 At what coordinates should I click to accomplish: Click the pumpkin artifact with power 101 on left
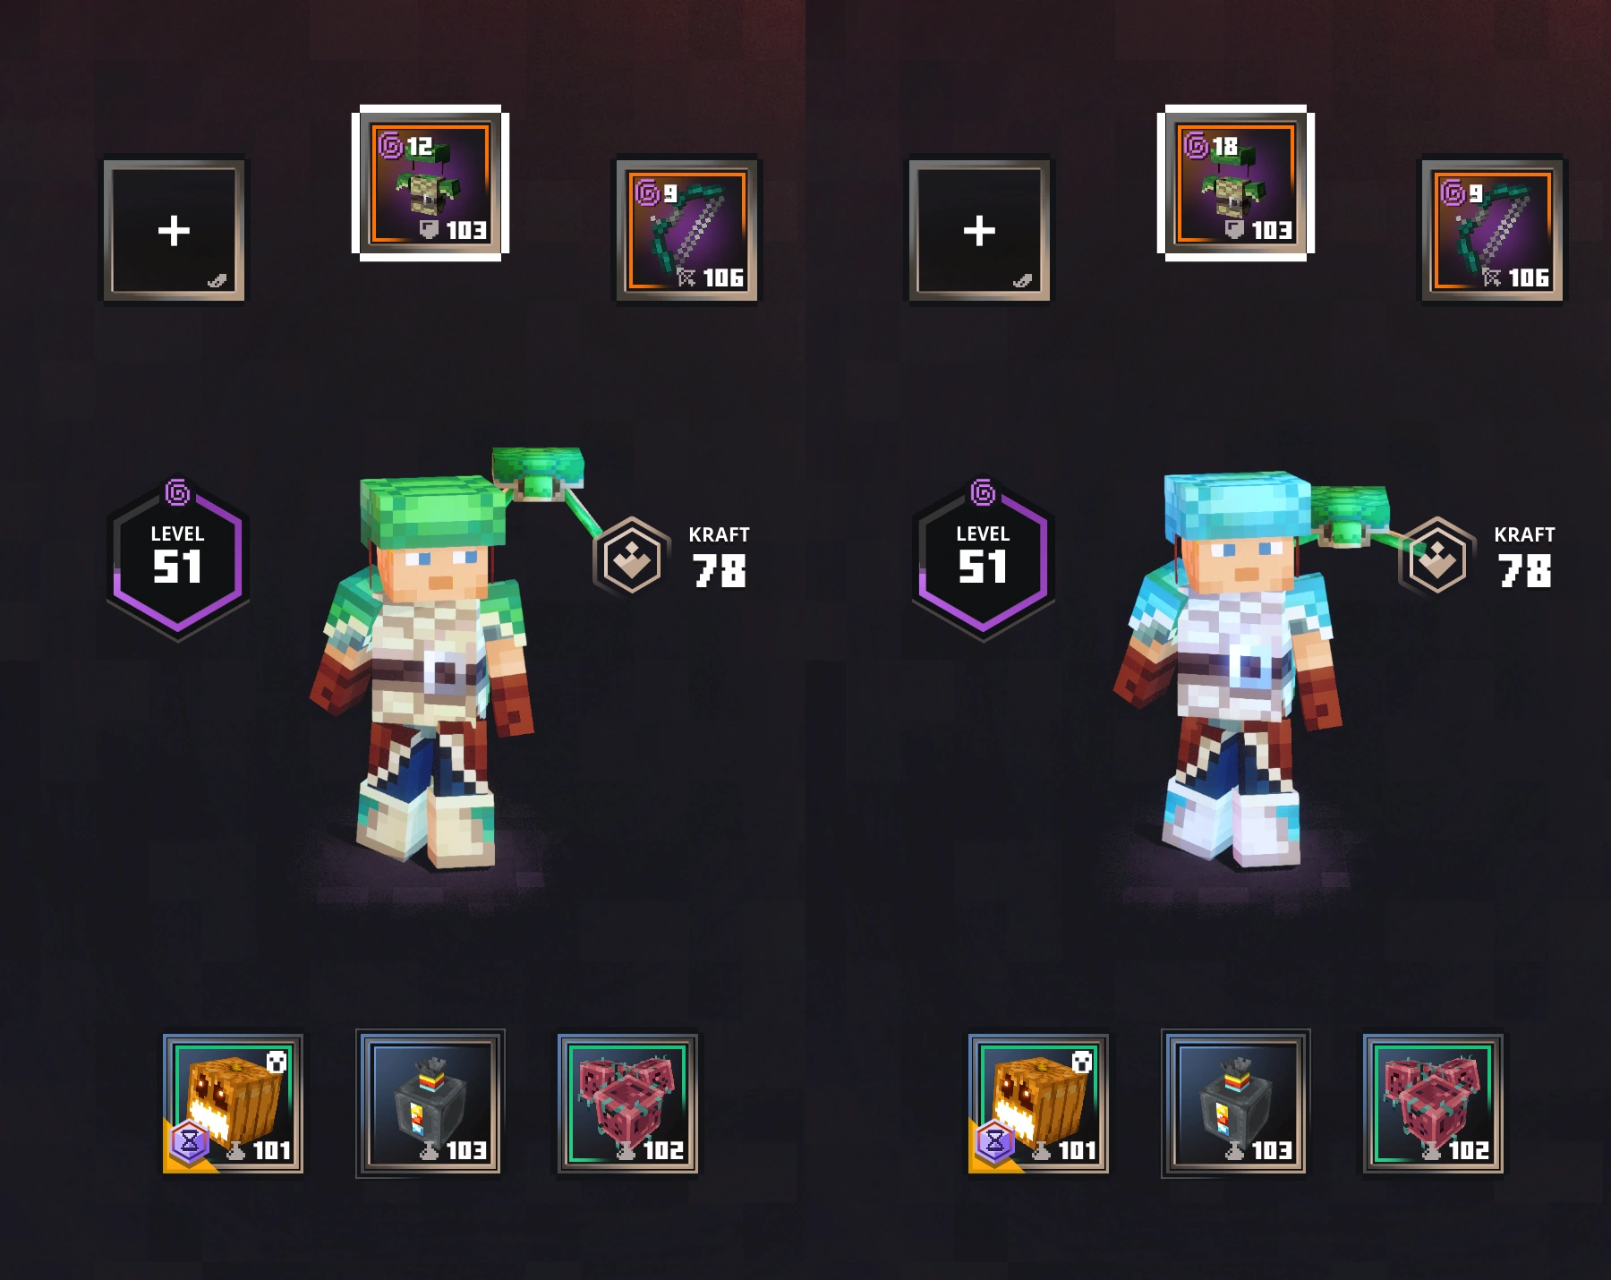click(233, 1104)
